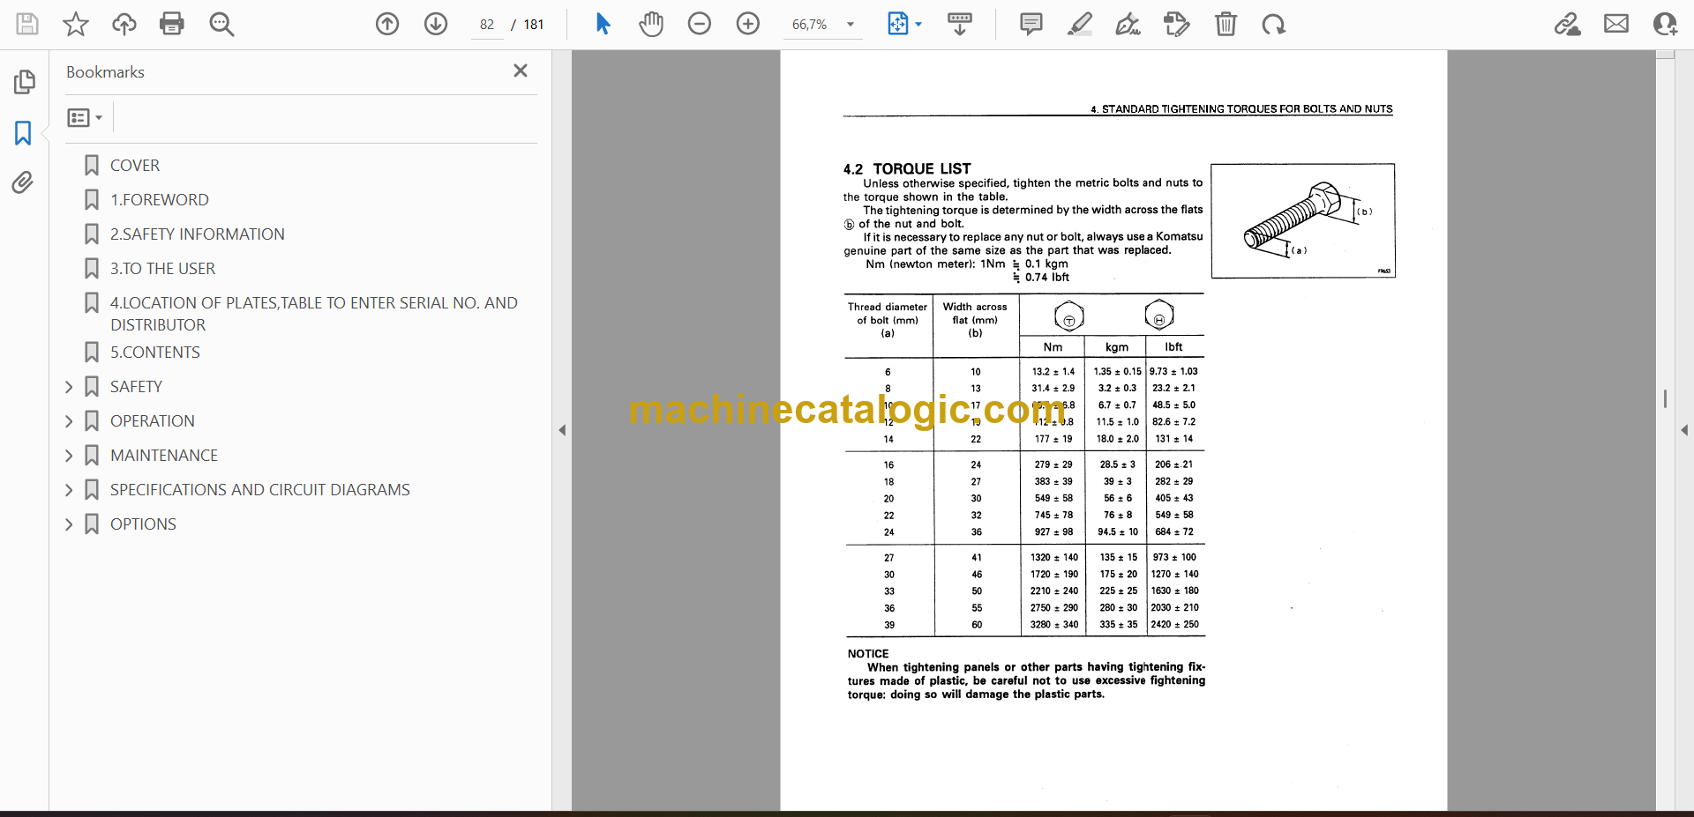Expand the OPERATION bookmark chevron
Viewport: 1694px width, 817px height.
(69, 421)
